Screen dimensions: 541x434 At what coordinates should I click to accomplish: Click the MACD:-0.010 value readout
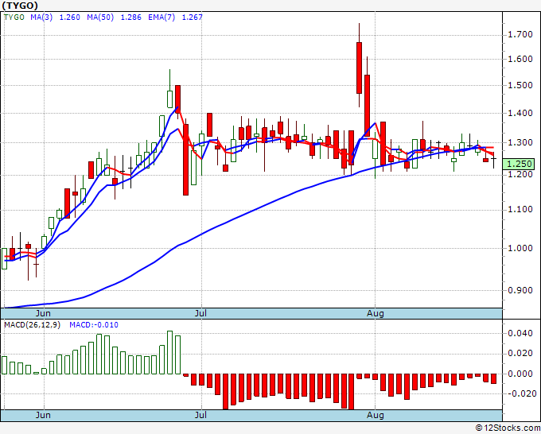coord(94,325)
